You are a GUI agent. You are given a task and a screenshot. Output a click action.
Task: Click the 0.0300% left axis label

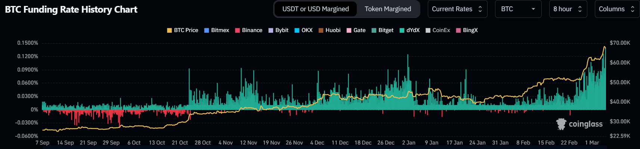click(28, 96)
